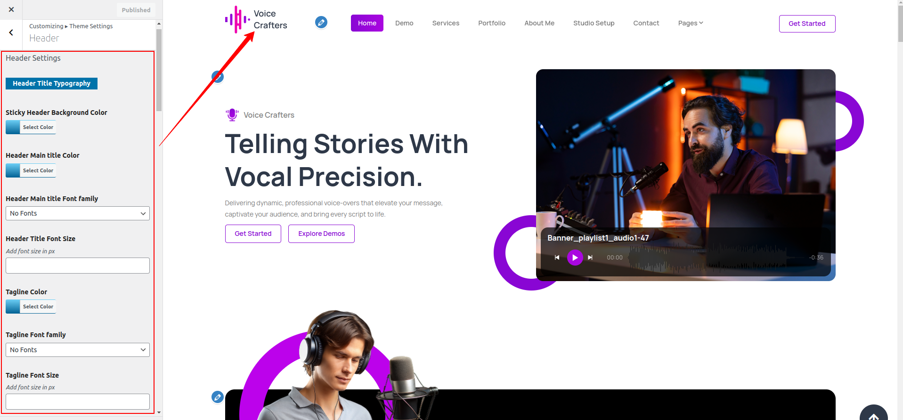Open the Header Main title Font family dropdown

pos(78,213)
